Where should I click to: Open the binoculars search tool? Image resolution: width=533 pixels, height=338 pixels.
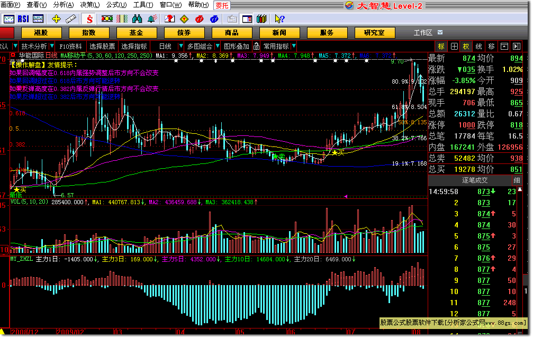[x=137, y=19]
